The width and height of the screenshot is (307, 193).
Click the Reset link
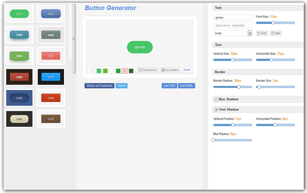click(187, 70)
